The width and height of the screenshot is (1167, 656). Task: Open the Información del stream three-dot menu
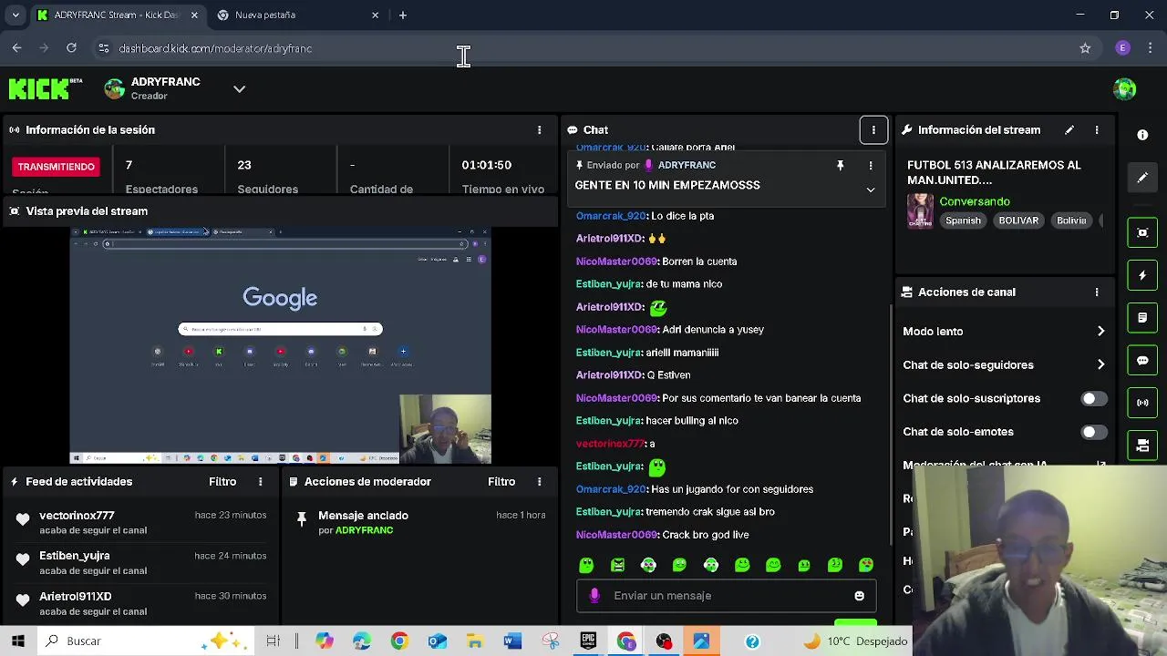tap(1097, 130)
